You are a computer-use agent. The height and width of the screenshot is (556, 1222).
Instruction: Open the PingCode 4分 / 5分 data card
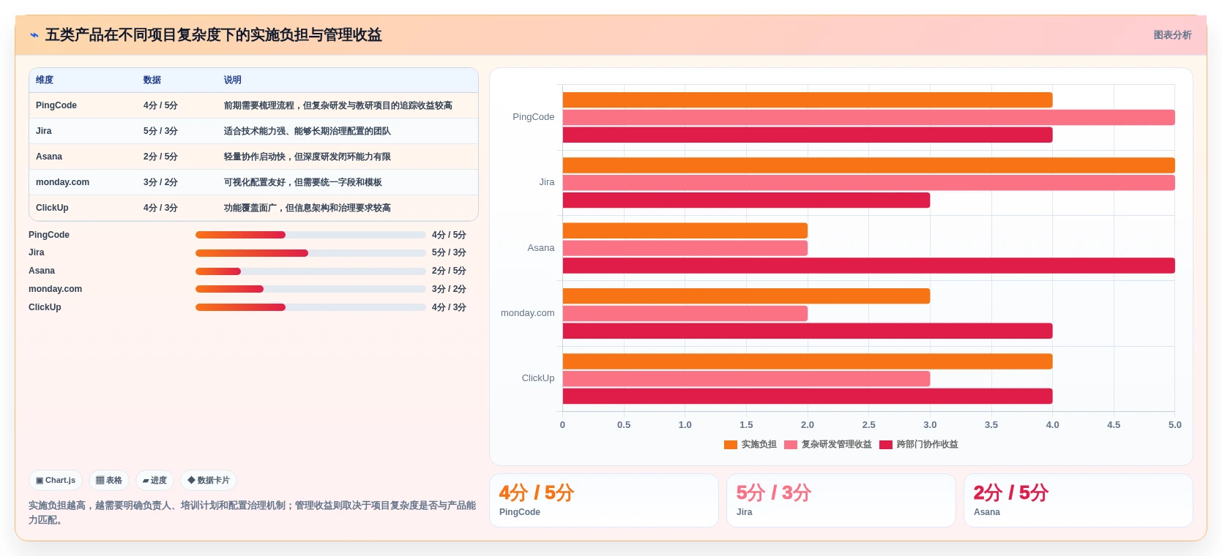tap(604, 500)
